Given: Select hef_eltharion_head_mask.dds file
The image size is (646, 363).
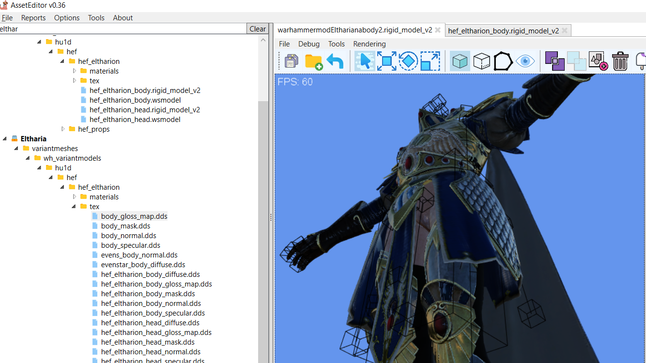Looking at the screenshot, I should point(148,342).
